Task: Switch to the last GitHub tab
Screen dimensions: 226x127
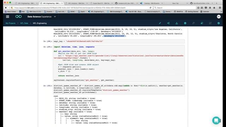Action: tap(202, 3)
